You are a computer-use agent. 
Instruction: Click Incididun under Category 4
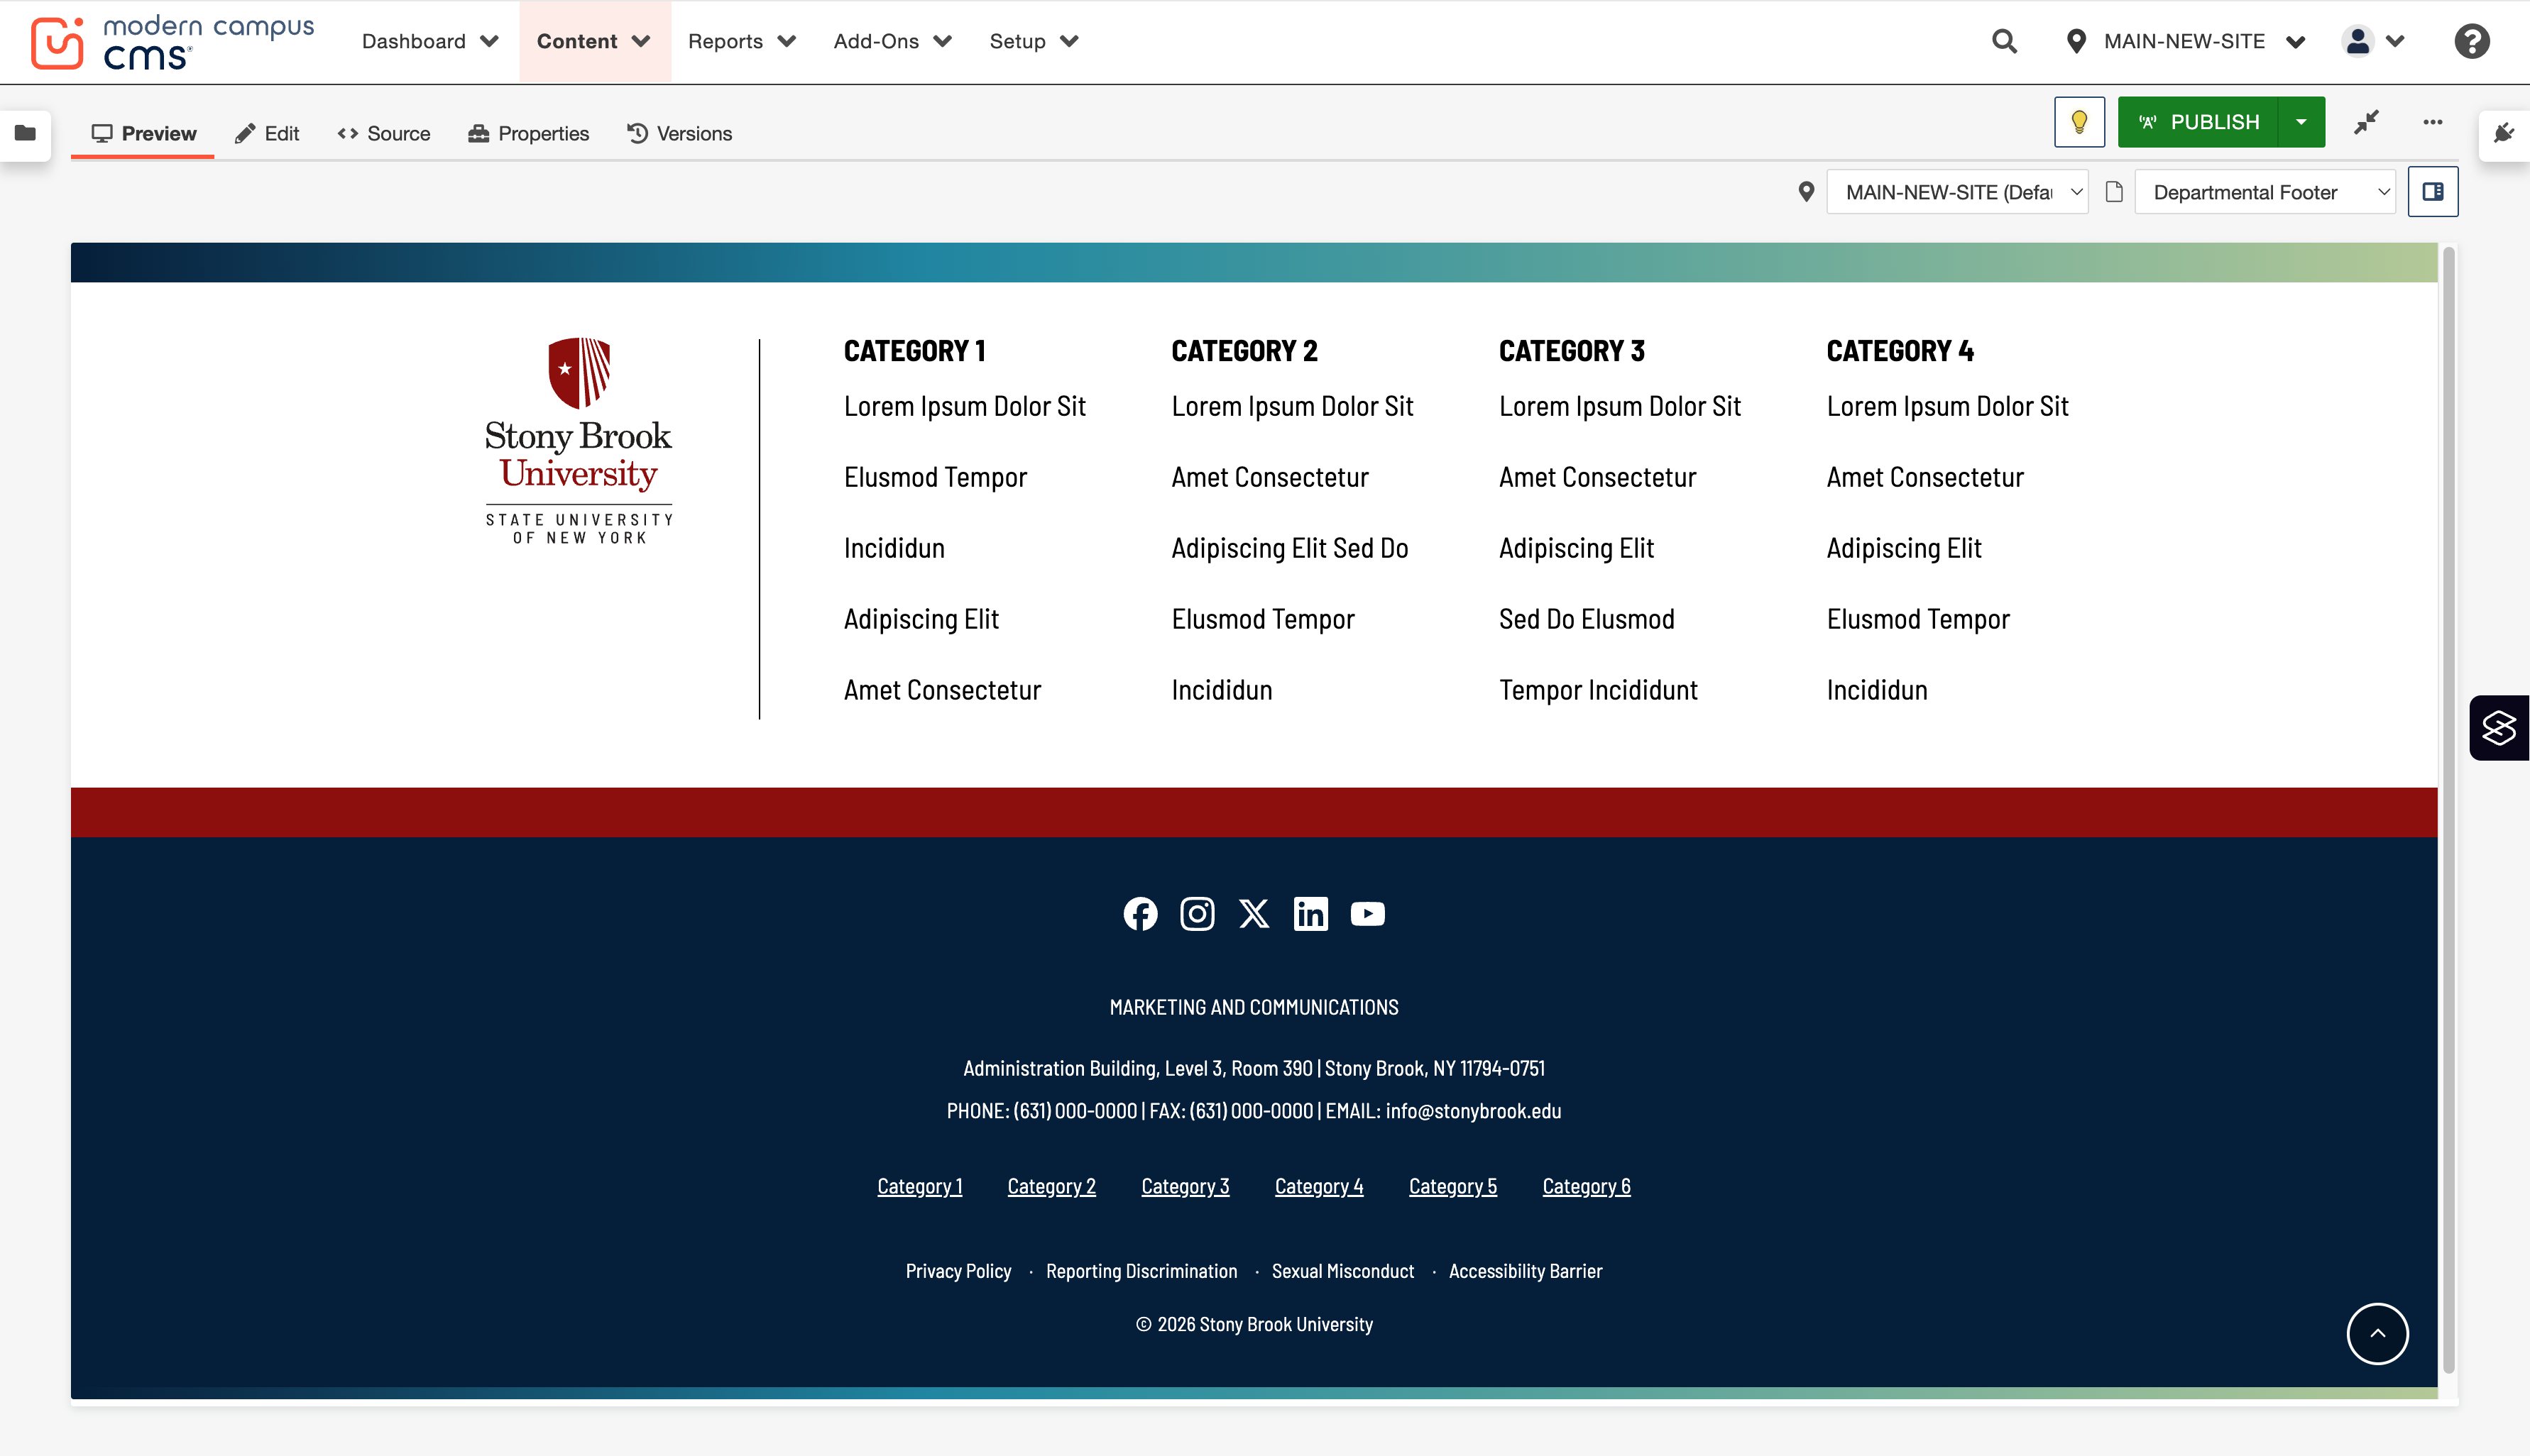(1877, 690)
